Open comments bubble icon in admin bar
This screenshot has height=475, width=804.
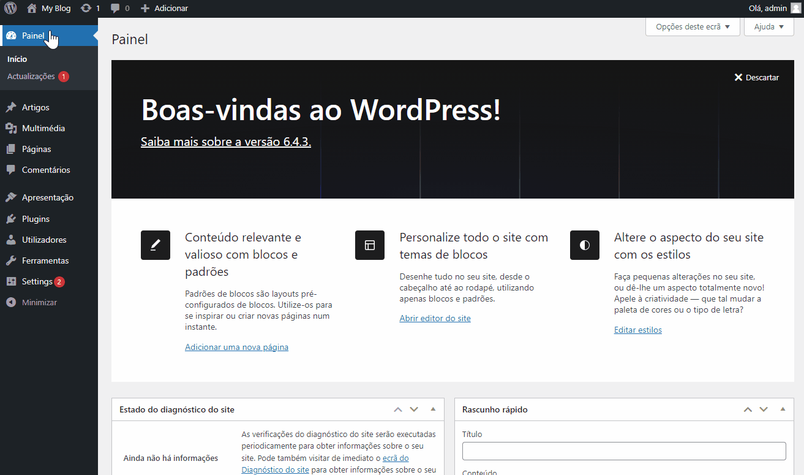coord(115,9)
